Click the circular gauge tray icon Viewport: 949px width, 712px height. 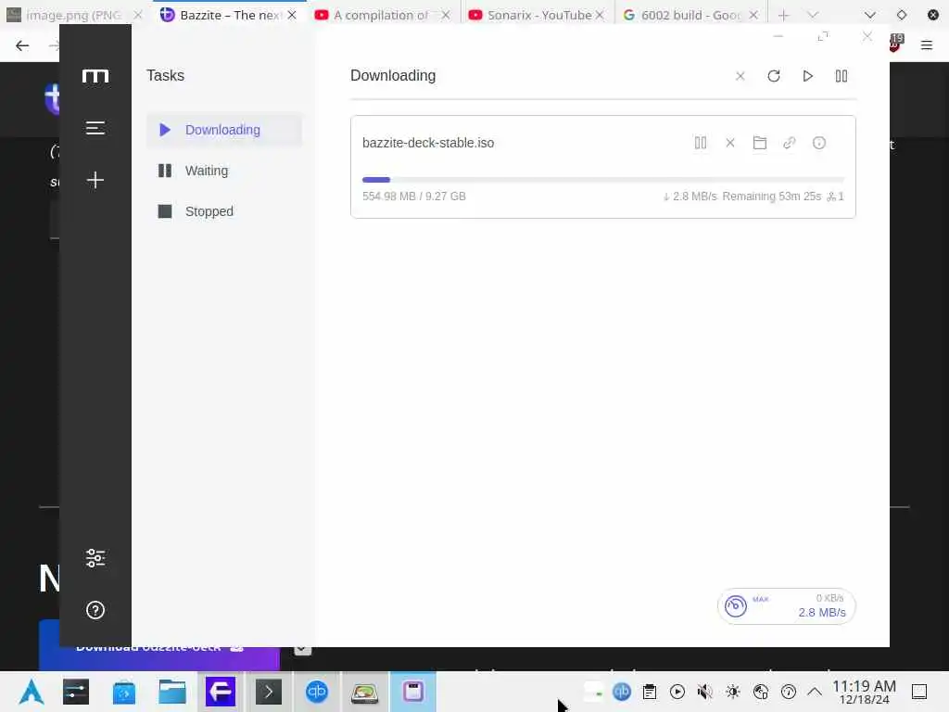[789, 692]
